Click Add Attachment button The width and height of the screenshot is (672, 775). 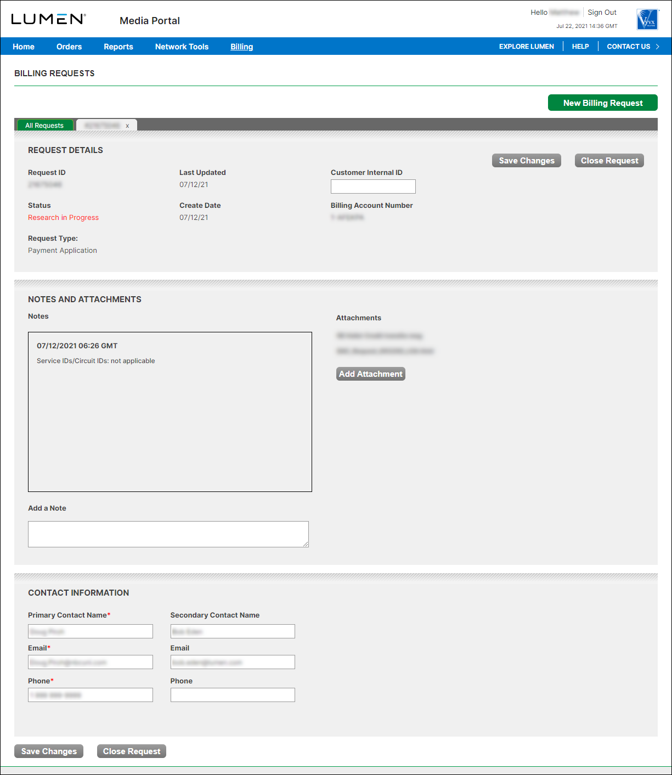[x=371, y=374]
